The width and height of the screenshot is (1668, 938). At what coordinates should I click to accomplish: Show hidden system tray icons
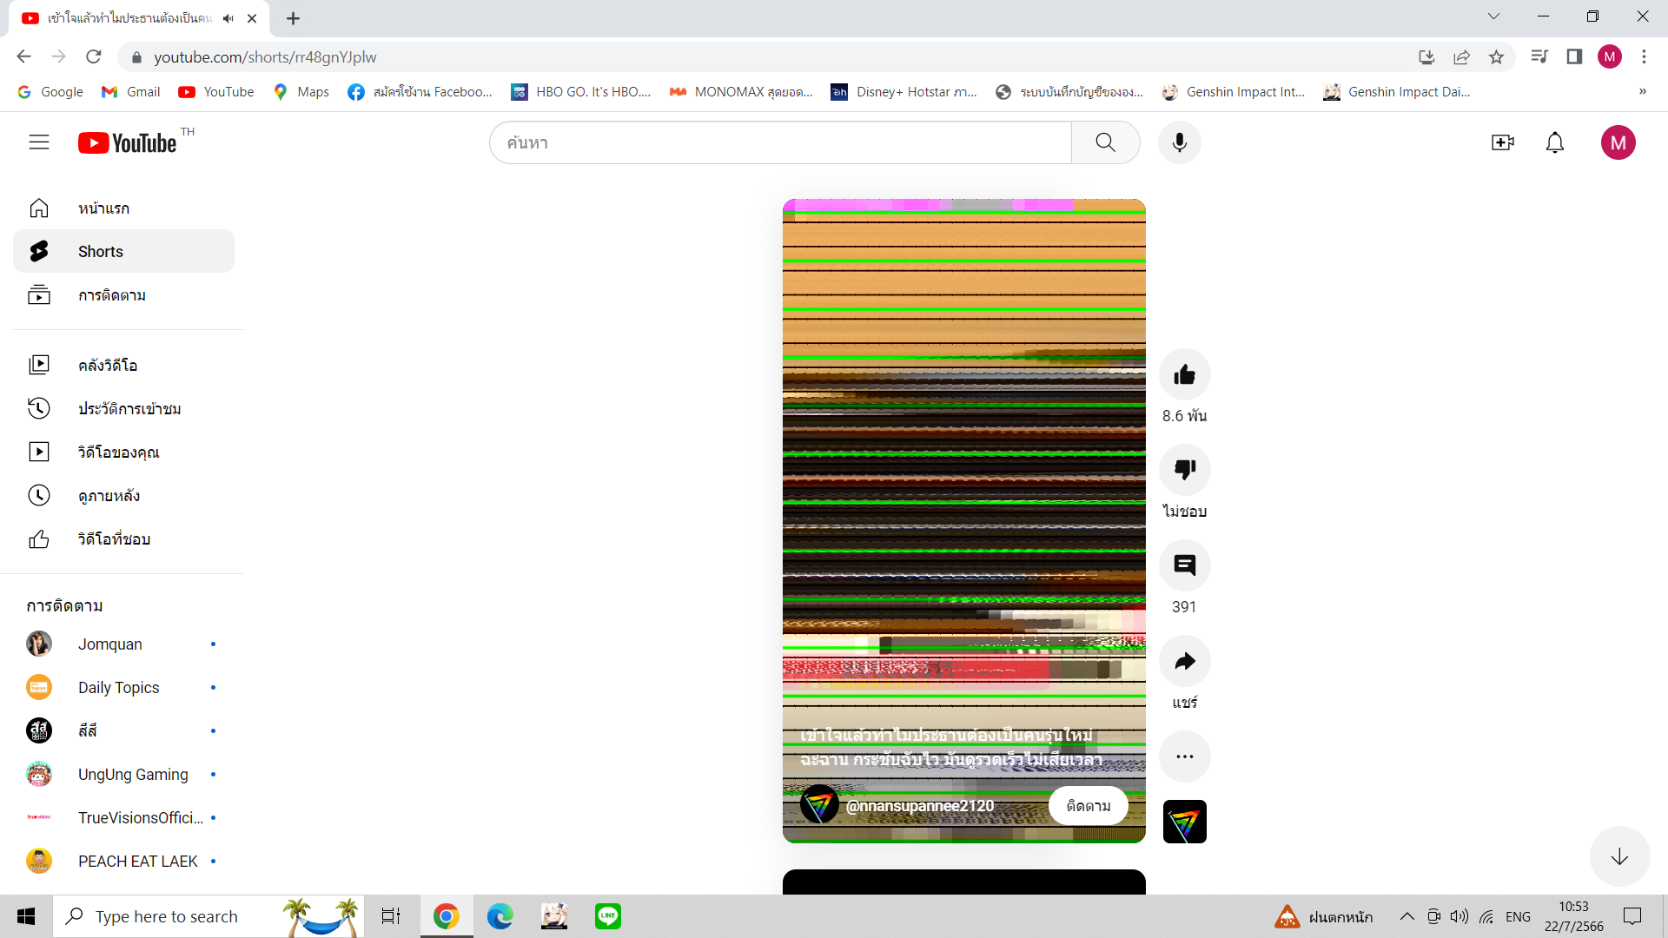[x=1407, y=916]
